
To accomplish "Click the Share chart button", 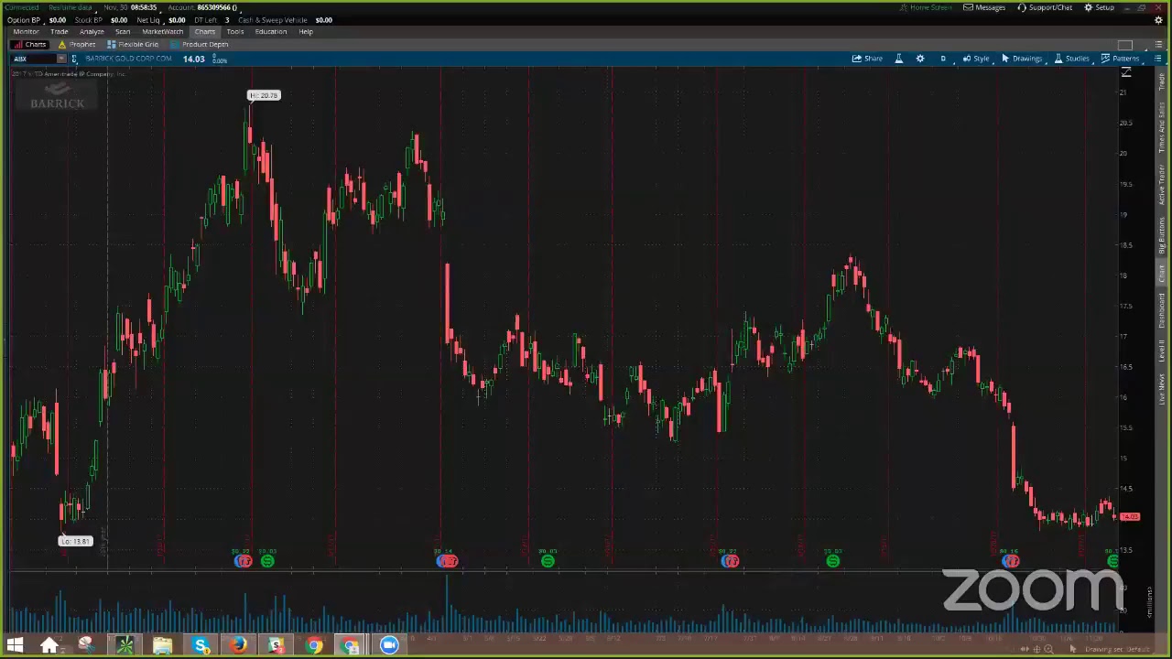I will (x=867, y=59).
